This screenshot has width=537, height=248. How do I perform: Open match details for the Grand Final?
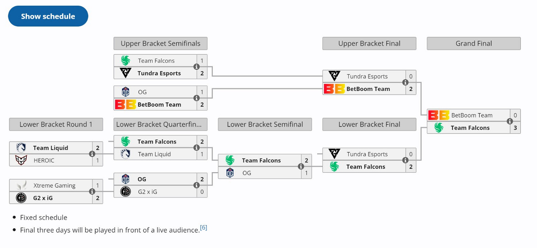pyautogui.click(x=510, y=121)
